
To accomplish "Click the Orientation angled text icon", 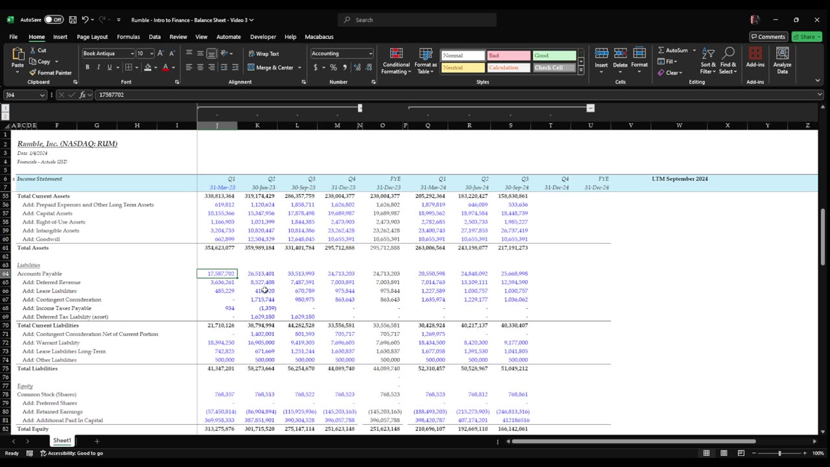I will 224,53.
